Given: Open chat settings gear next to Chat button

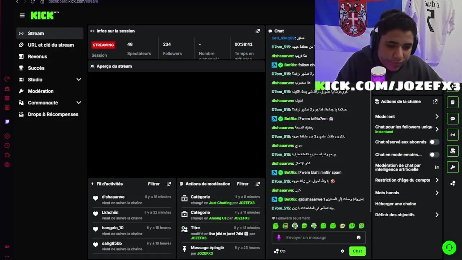Looking at the screenshot, I should point(342,251).
